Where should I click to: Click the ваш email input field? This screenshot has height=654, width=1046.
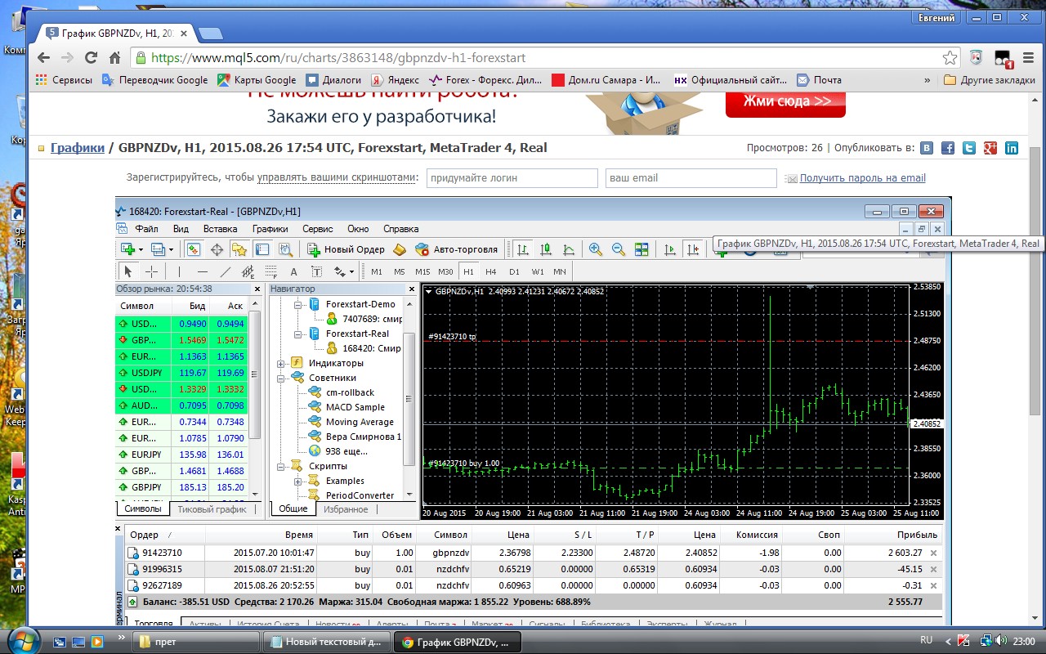point(691,178)
